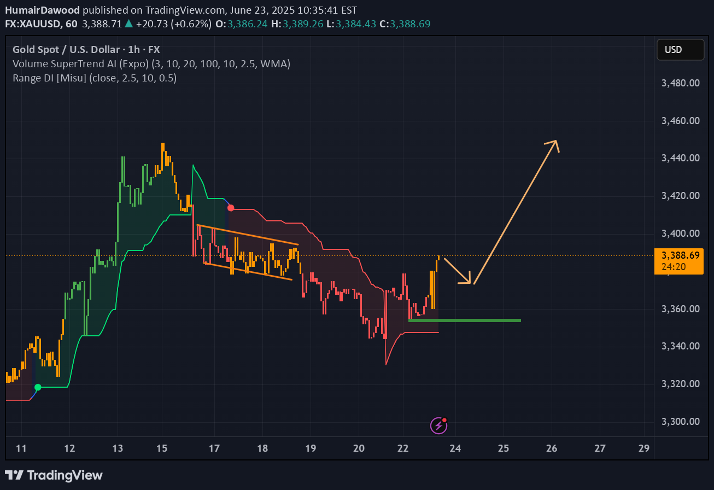
Task: Click date 24 on the time axis
Action: pyautogui.click(x=455, y=448)
